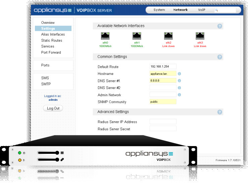Click the Common Settings section header
The image size is (248, 185).
(x=158, y=57)
